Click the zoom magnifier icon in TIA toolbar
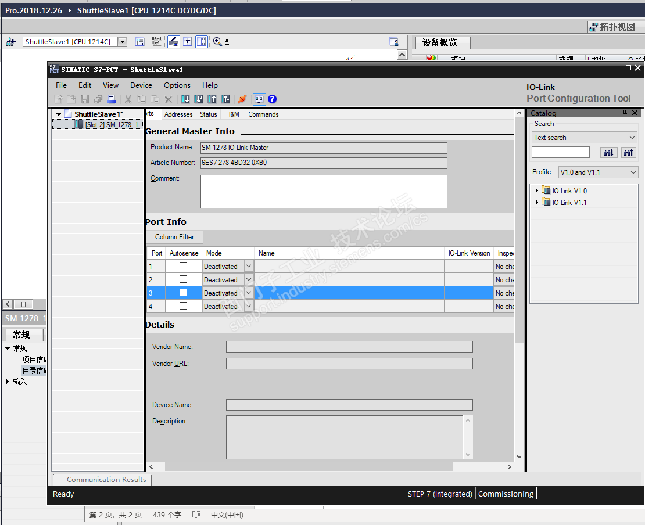Image resolution: width=645 pixels, height=525 pixels. 217,41
